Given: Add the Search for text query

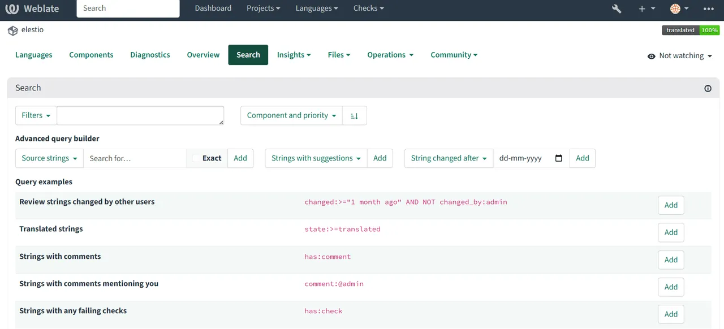Looking at the screenshot, I should pyautogui.click(x=240, y=158).
